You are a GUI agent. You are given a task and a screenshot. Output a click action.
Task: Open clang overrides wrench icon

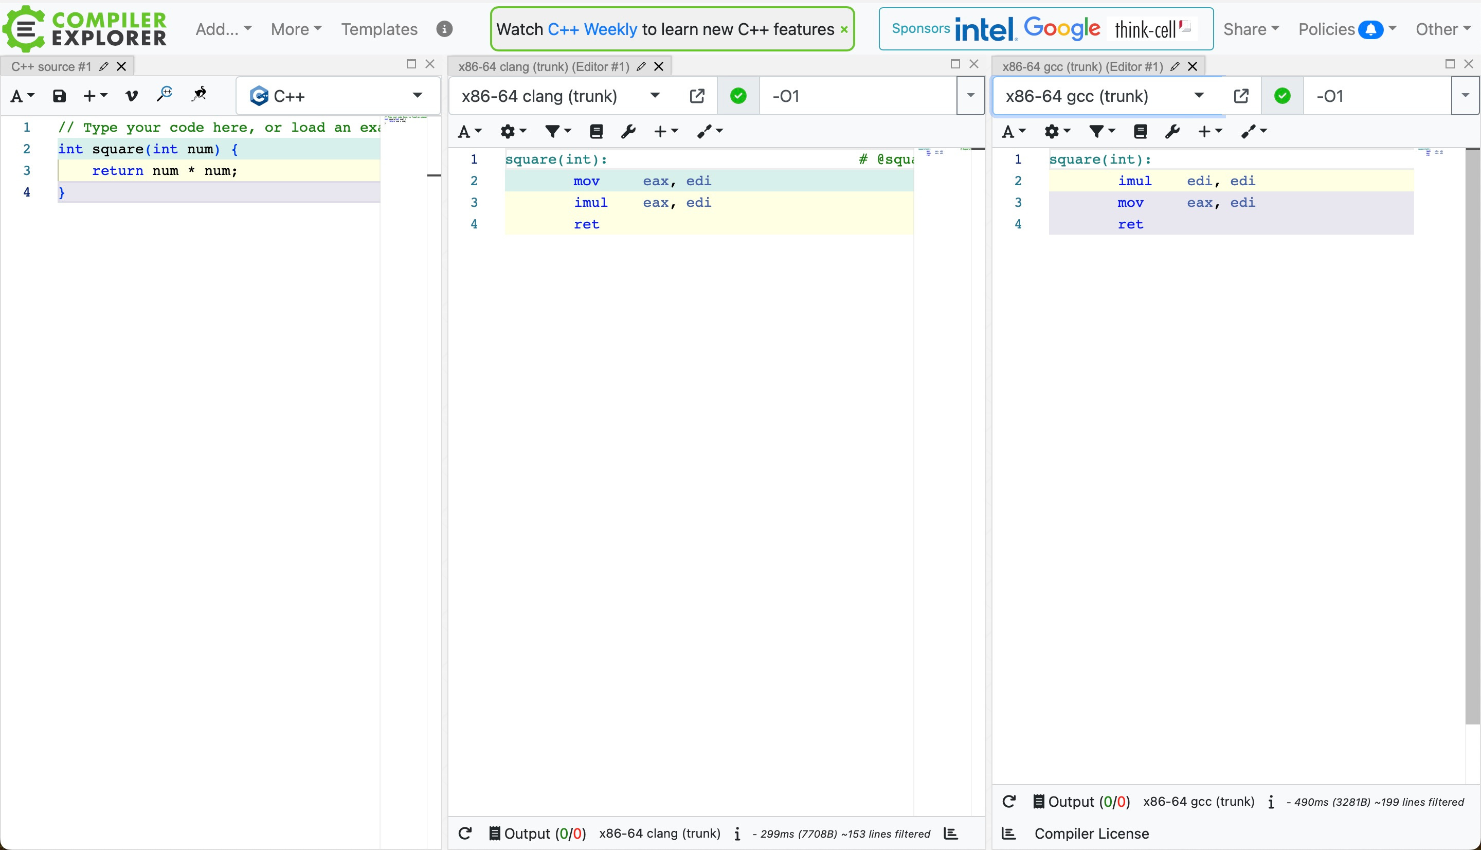628,131
